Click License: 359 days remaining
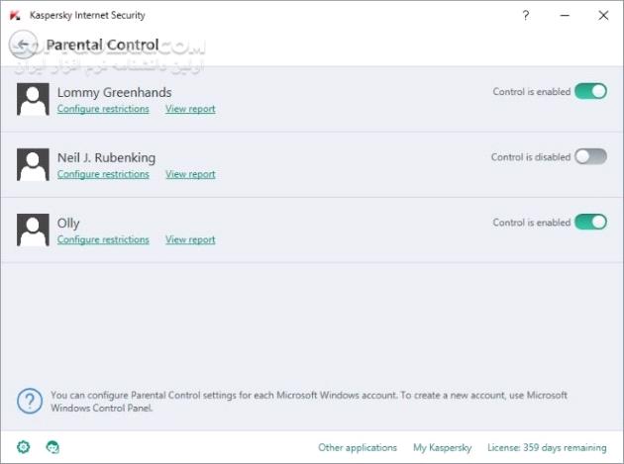This screenshot has height=464, width=624. click(x=547, y=447)
